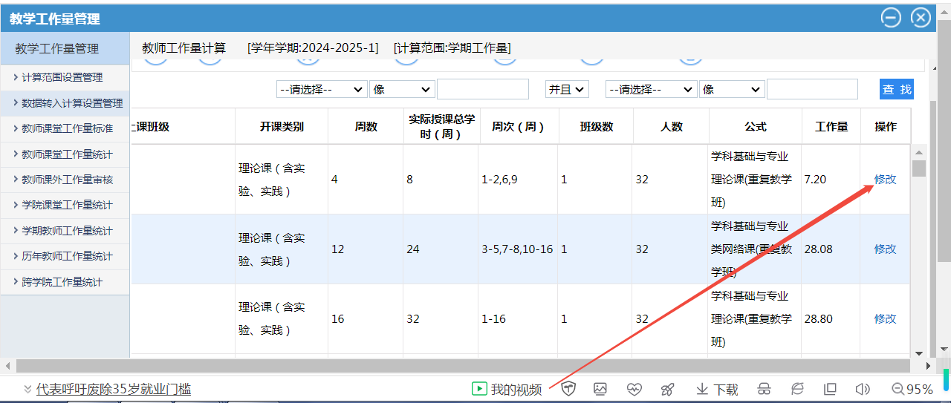Click the 查找 search button

pos(896,89)
